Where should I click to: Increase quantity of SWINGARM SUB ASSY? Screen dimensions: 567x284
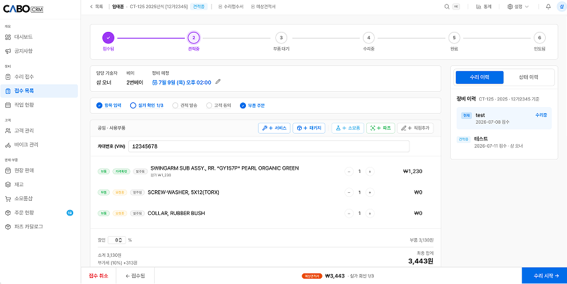[370, 172]
